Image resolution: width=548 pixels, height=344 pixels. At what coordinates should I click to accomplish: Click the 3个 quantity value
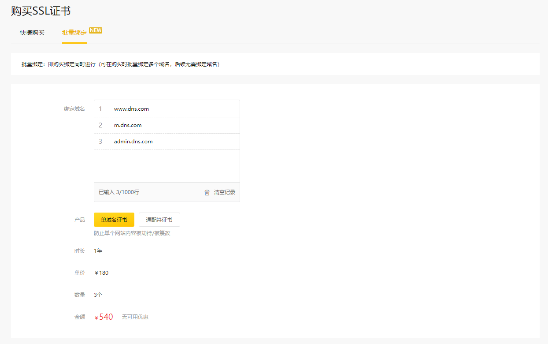(x=98, y=295)
